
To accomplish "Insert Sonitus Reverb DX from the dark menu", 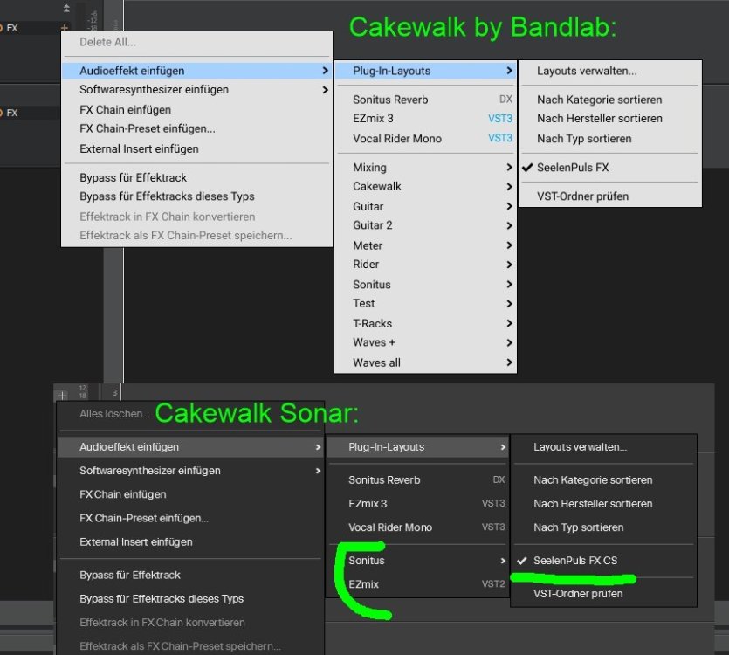I will pos(417,480).
